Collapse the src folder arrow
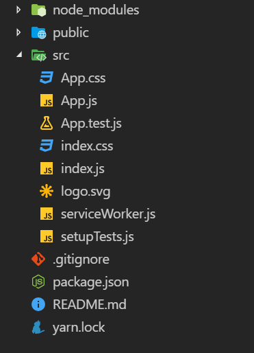Viewport: 254px width, 353px height. pyautogui.click(x=20, y=55)
